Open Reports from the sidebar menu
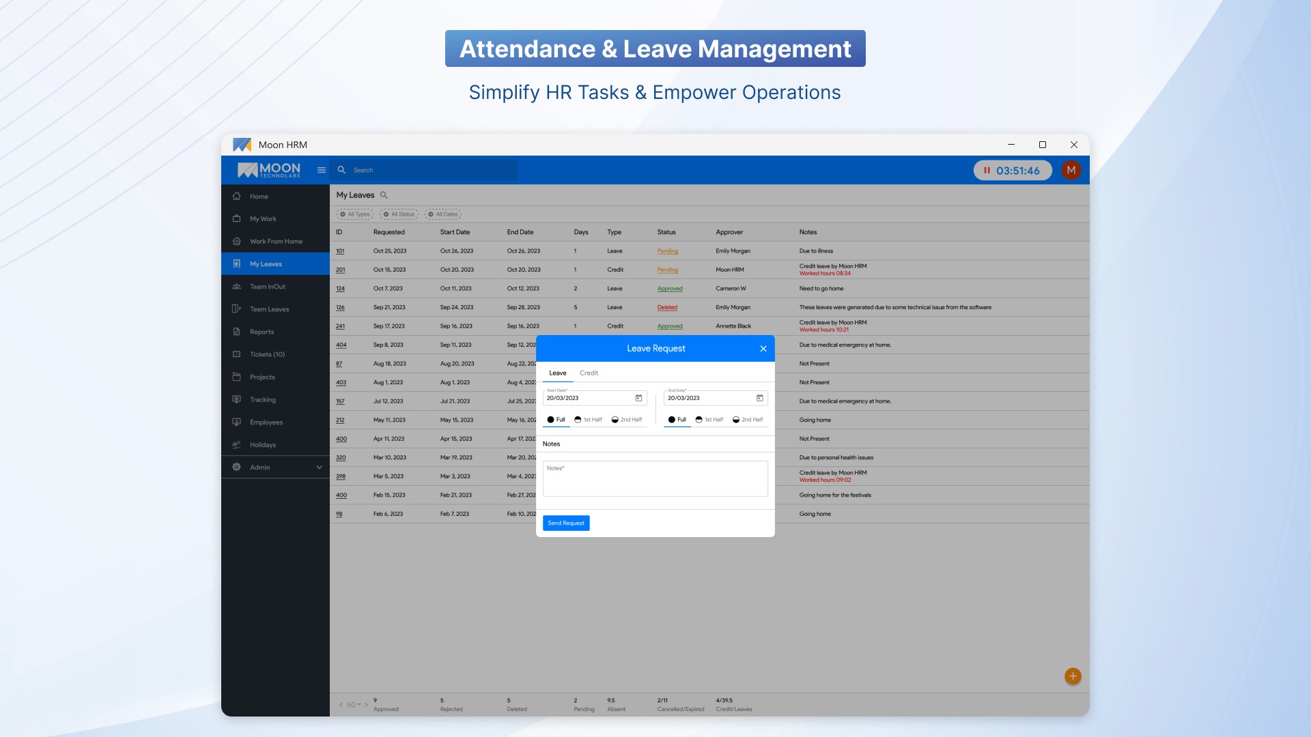Screen dimensions: 1311x737 point(262,332)
